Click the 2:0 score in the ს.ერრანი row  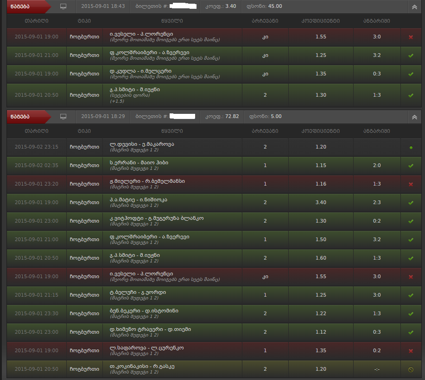point(377,165)
